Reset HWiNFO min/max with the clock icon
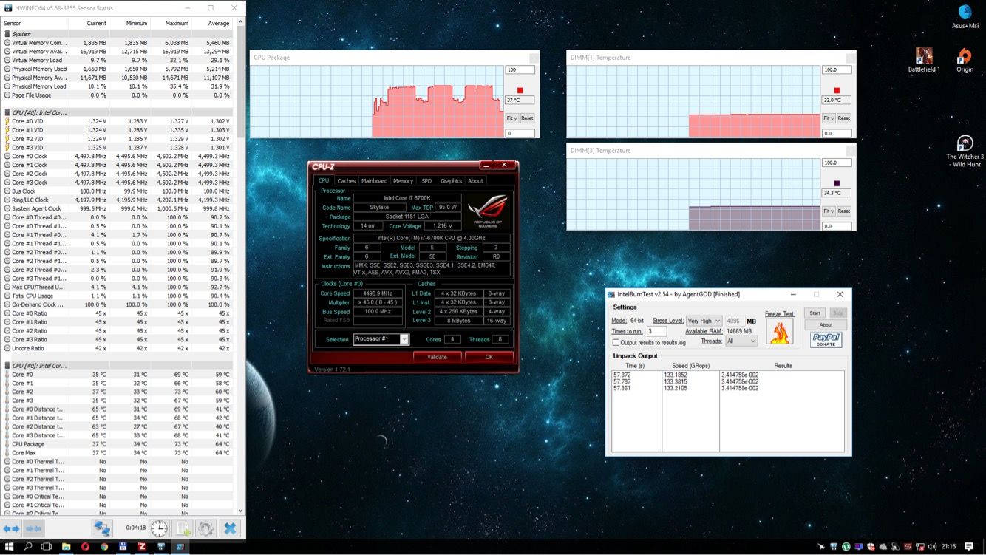This screenshot has width=986, height=555. tap(159, 528)
